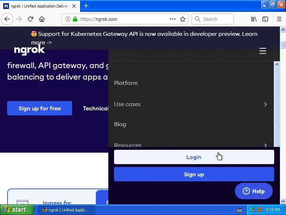This screenshot has height=215, width=286.
Task: Open page actions three-dots menu
Action: tap(173, 19)
